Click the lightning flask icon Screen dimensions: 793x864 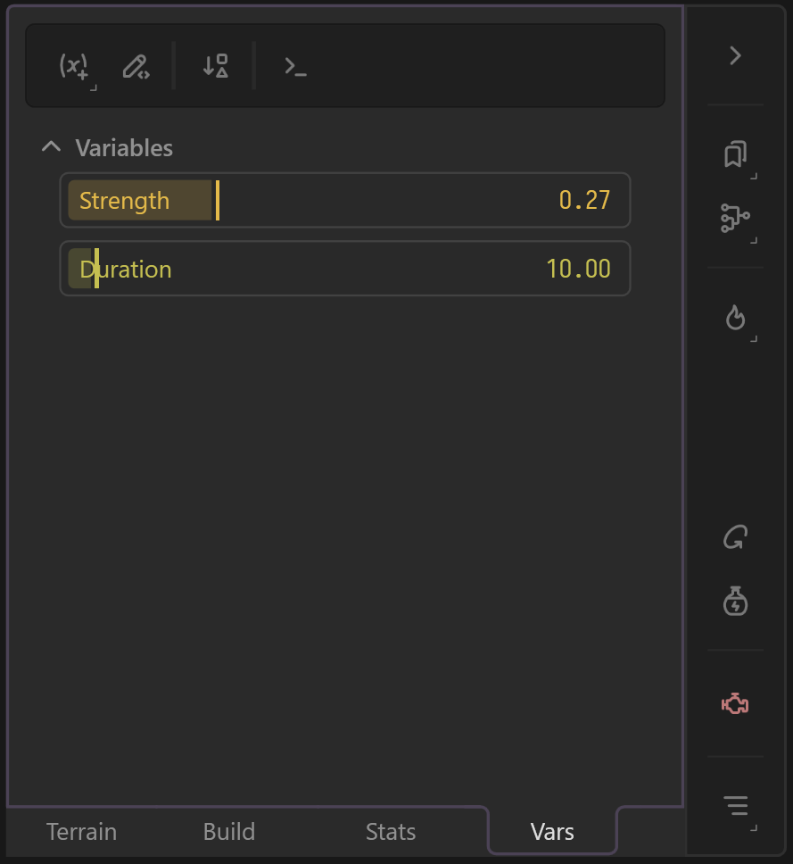(x=735, y=601)
